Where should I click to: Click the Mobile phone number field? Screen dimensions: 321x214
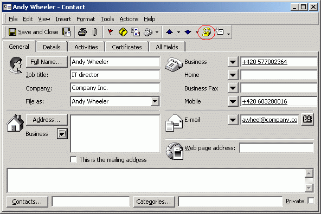click(279, 101)
